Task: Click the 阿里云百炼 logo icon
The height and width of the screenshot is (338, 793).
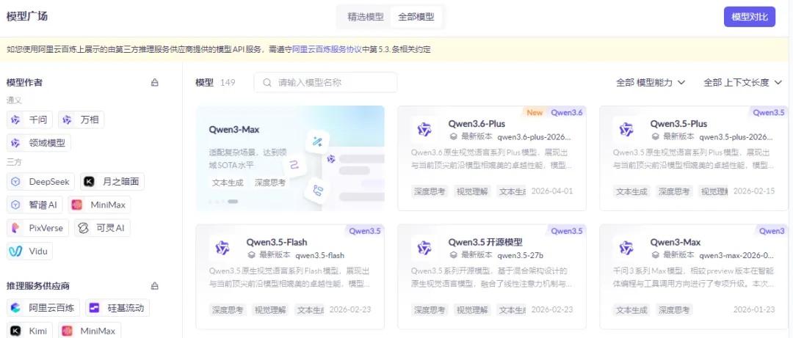Action: (x=16, y=307)
